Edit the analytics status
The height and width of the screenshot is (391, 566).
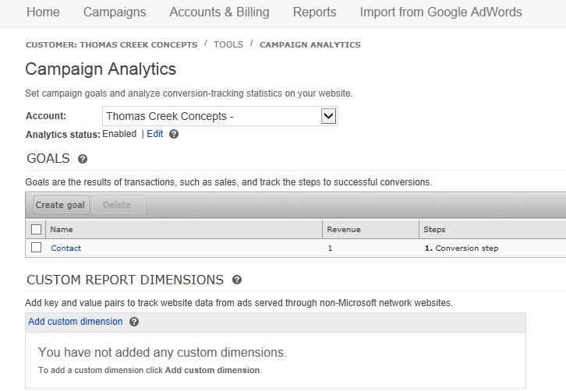(155, 134)
